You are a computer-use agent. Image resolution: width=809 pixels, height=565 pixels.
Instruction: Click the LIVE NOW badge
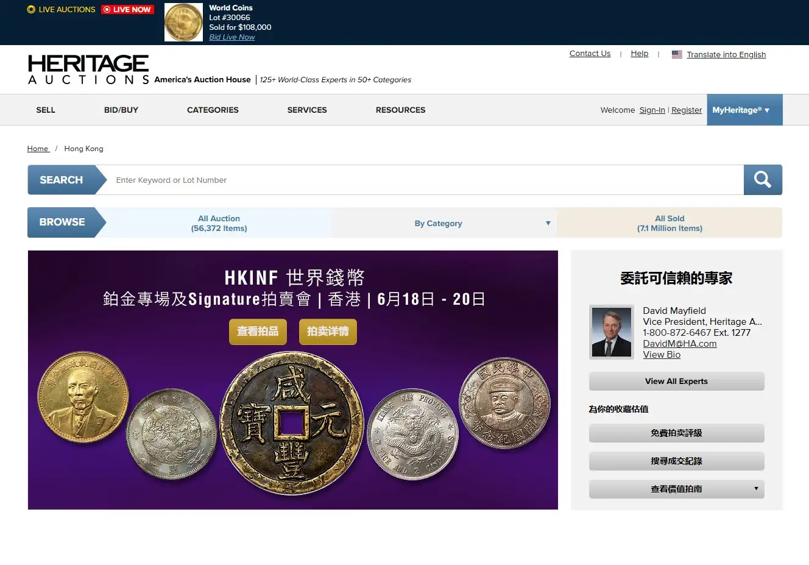pyautogui.click(x=127, y=9)
